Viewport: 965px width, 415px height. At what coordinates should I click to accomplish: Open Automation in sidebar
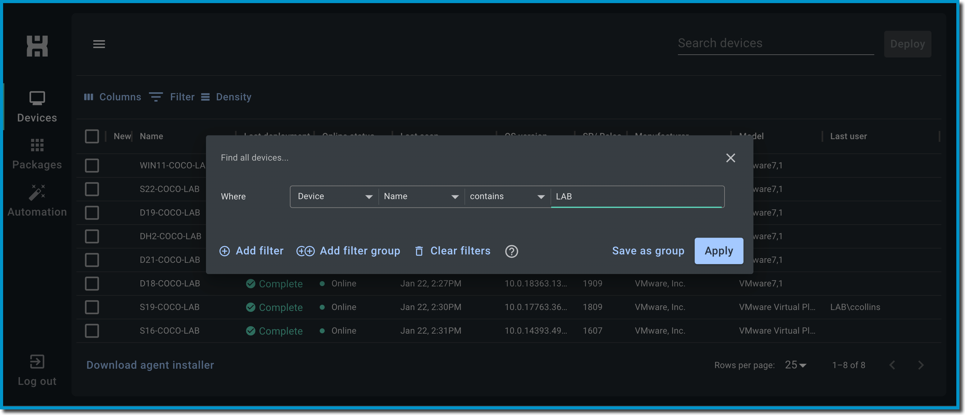tap(37, 201)
